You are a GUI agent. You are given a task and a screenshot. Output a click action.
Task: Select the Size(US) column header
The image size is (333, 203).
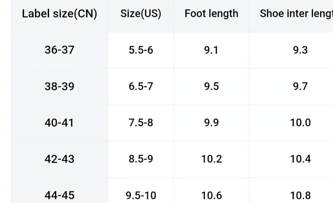point(141,14)
